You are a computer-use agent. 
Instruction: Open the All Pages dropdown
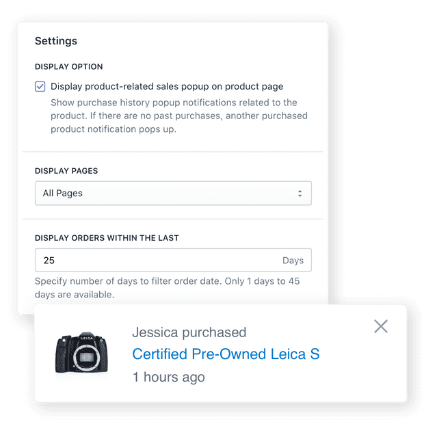tap(173, 193)
